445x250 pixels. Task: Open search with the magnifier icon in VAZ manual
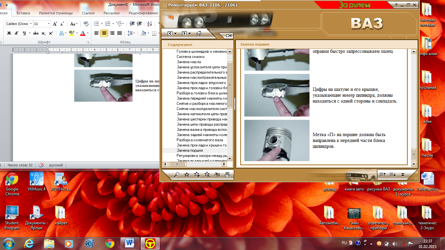177,175
